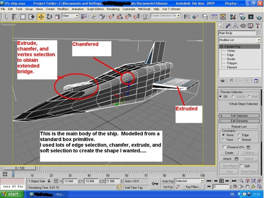This screenshot has height=198, width=264.
Task: Choose Rectangular Selection Region tool
Action: coord(23,17)
